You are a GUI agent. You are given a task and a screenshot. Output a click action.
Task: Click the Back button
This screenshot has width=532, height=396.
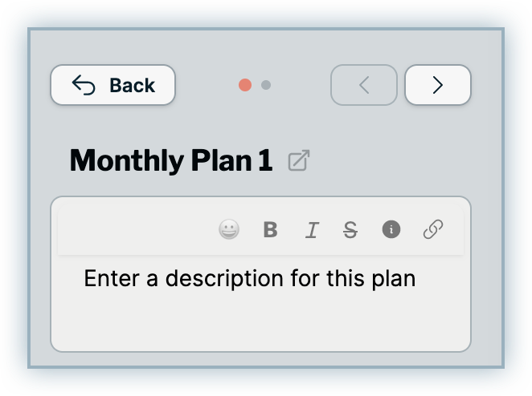(x=113, y=85)
